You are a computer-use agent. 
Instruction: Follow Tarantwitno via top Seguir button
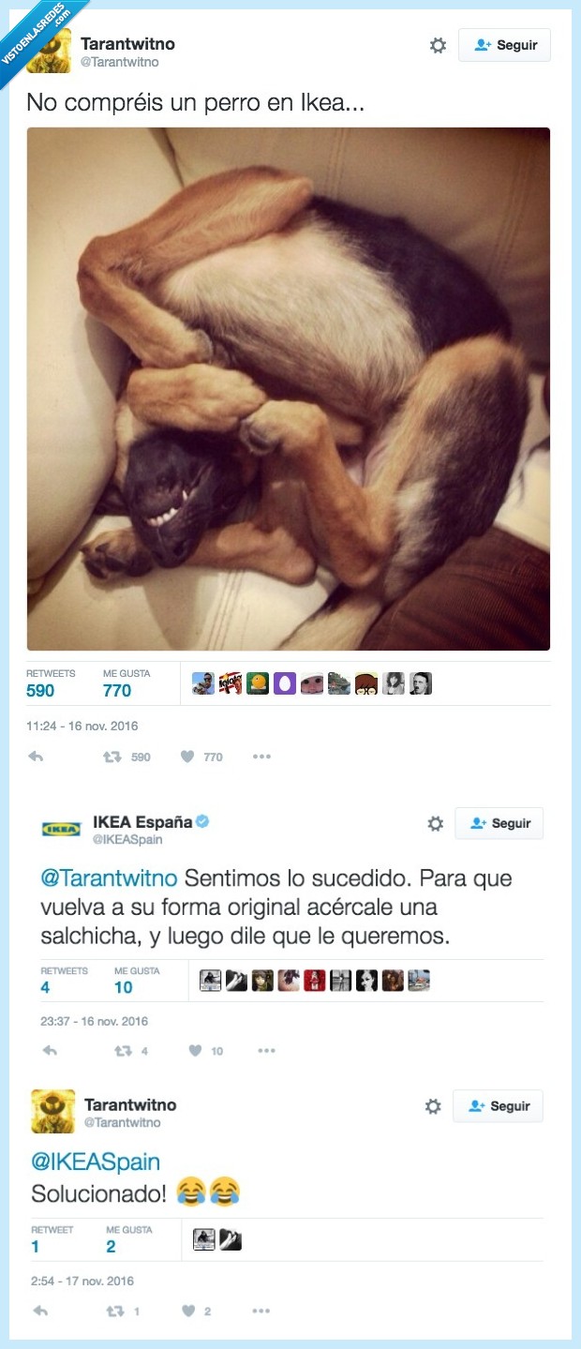504,45
